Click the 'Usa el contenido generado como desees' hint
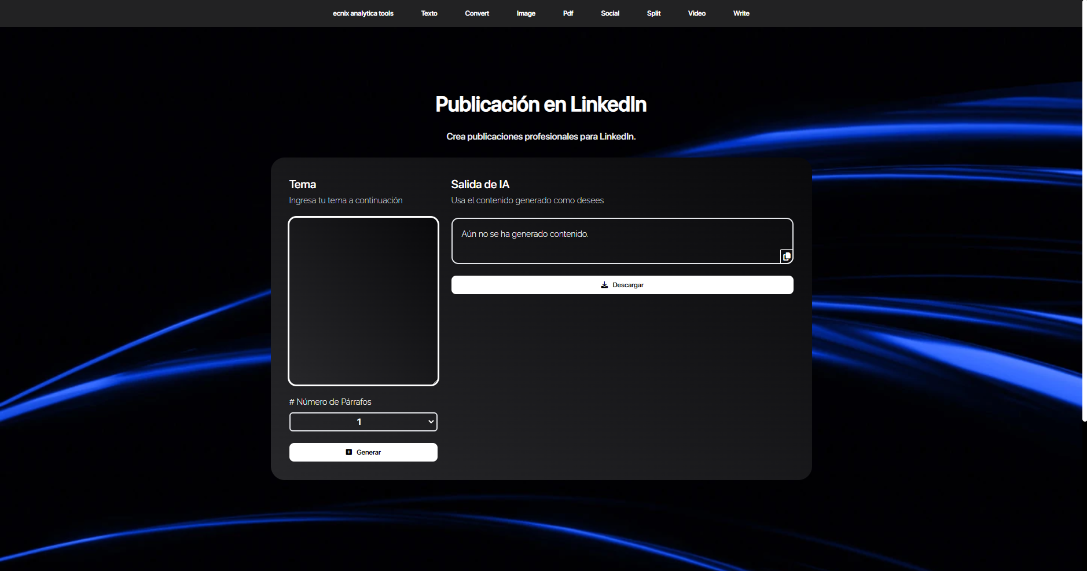Viewport: 1087px width, 571px height. click(x=527, y=200)
